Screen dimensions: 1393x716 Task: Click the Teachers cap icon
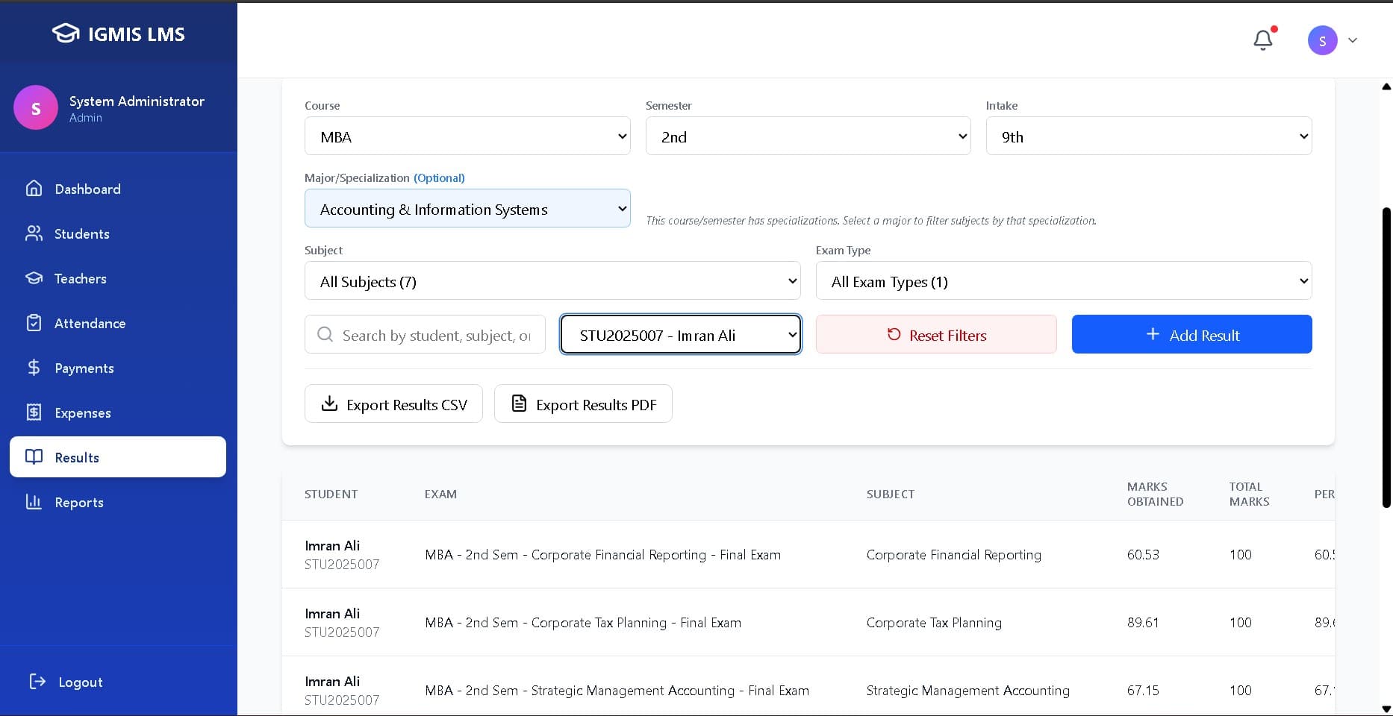(x=34, y=278)
